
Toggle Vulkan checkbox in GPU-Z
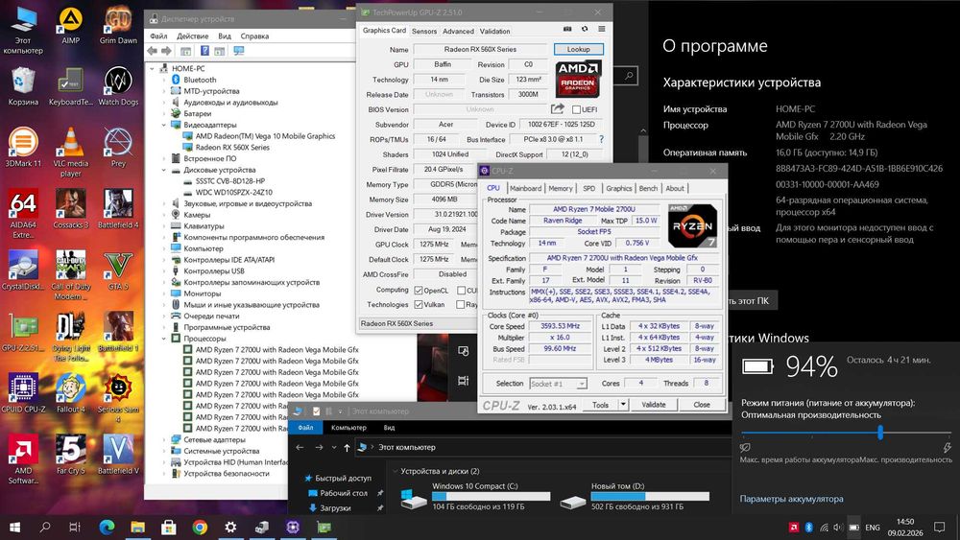[419, 305]
